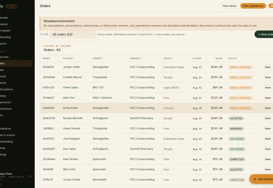273x188 pixels.
Task: Click the DELIVERED badge for Joel Delgado
Action: coord(237,139)
